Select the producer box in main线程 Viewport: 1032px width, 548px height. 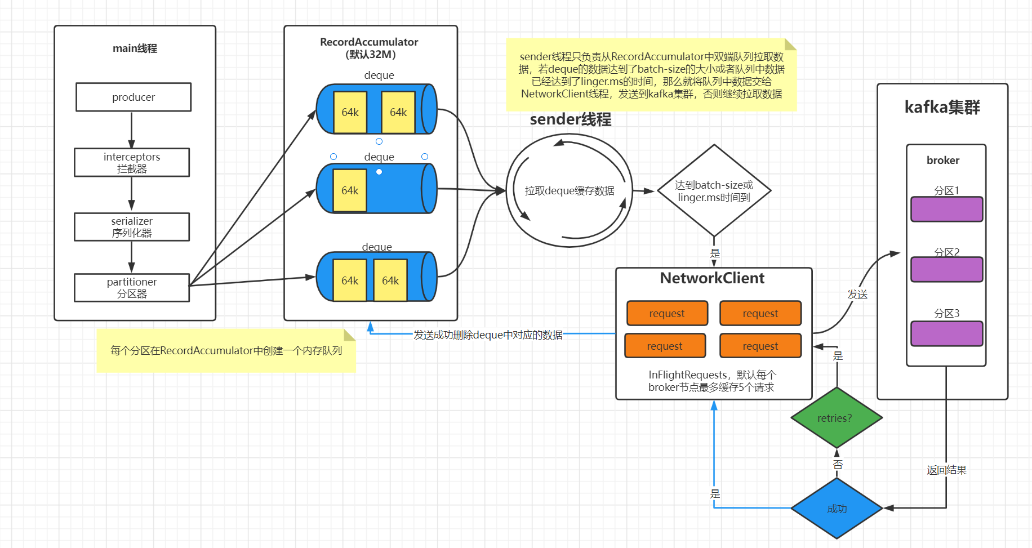point(134,97)
